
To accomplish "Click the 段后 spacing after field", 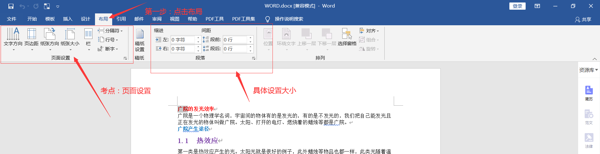I will (235, 49).
